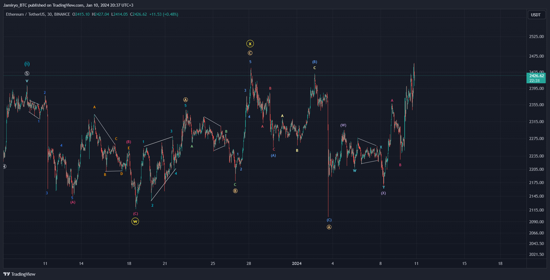Click the 21 date on the time axis
Viewport: 550px width, 280px height.
165,264
